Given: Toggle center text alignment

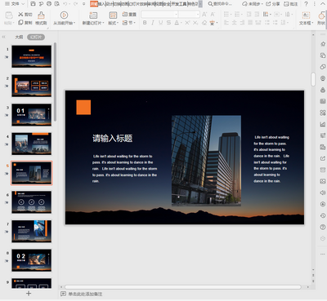Looking at the screenshot, I should pos(235,23).
